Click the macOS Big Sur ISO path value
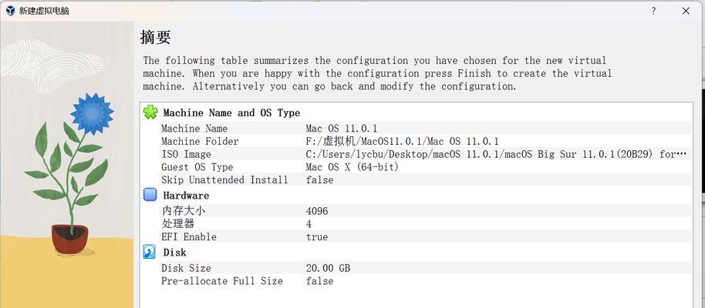Viewport: 705px width, 308px height. 497,155
